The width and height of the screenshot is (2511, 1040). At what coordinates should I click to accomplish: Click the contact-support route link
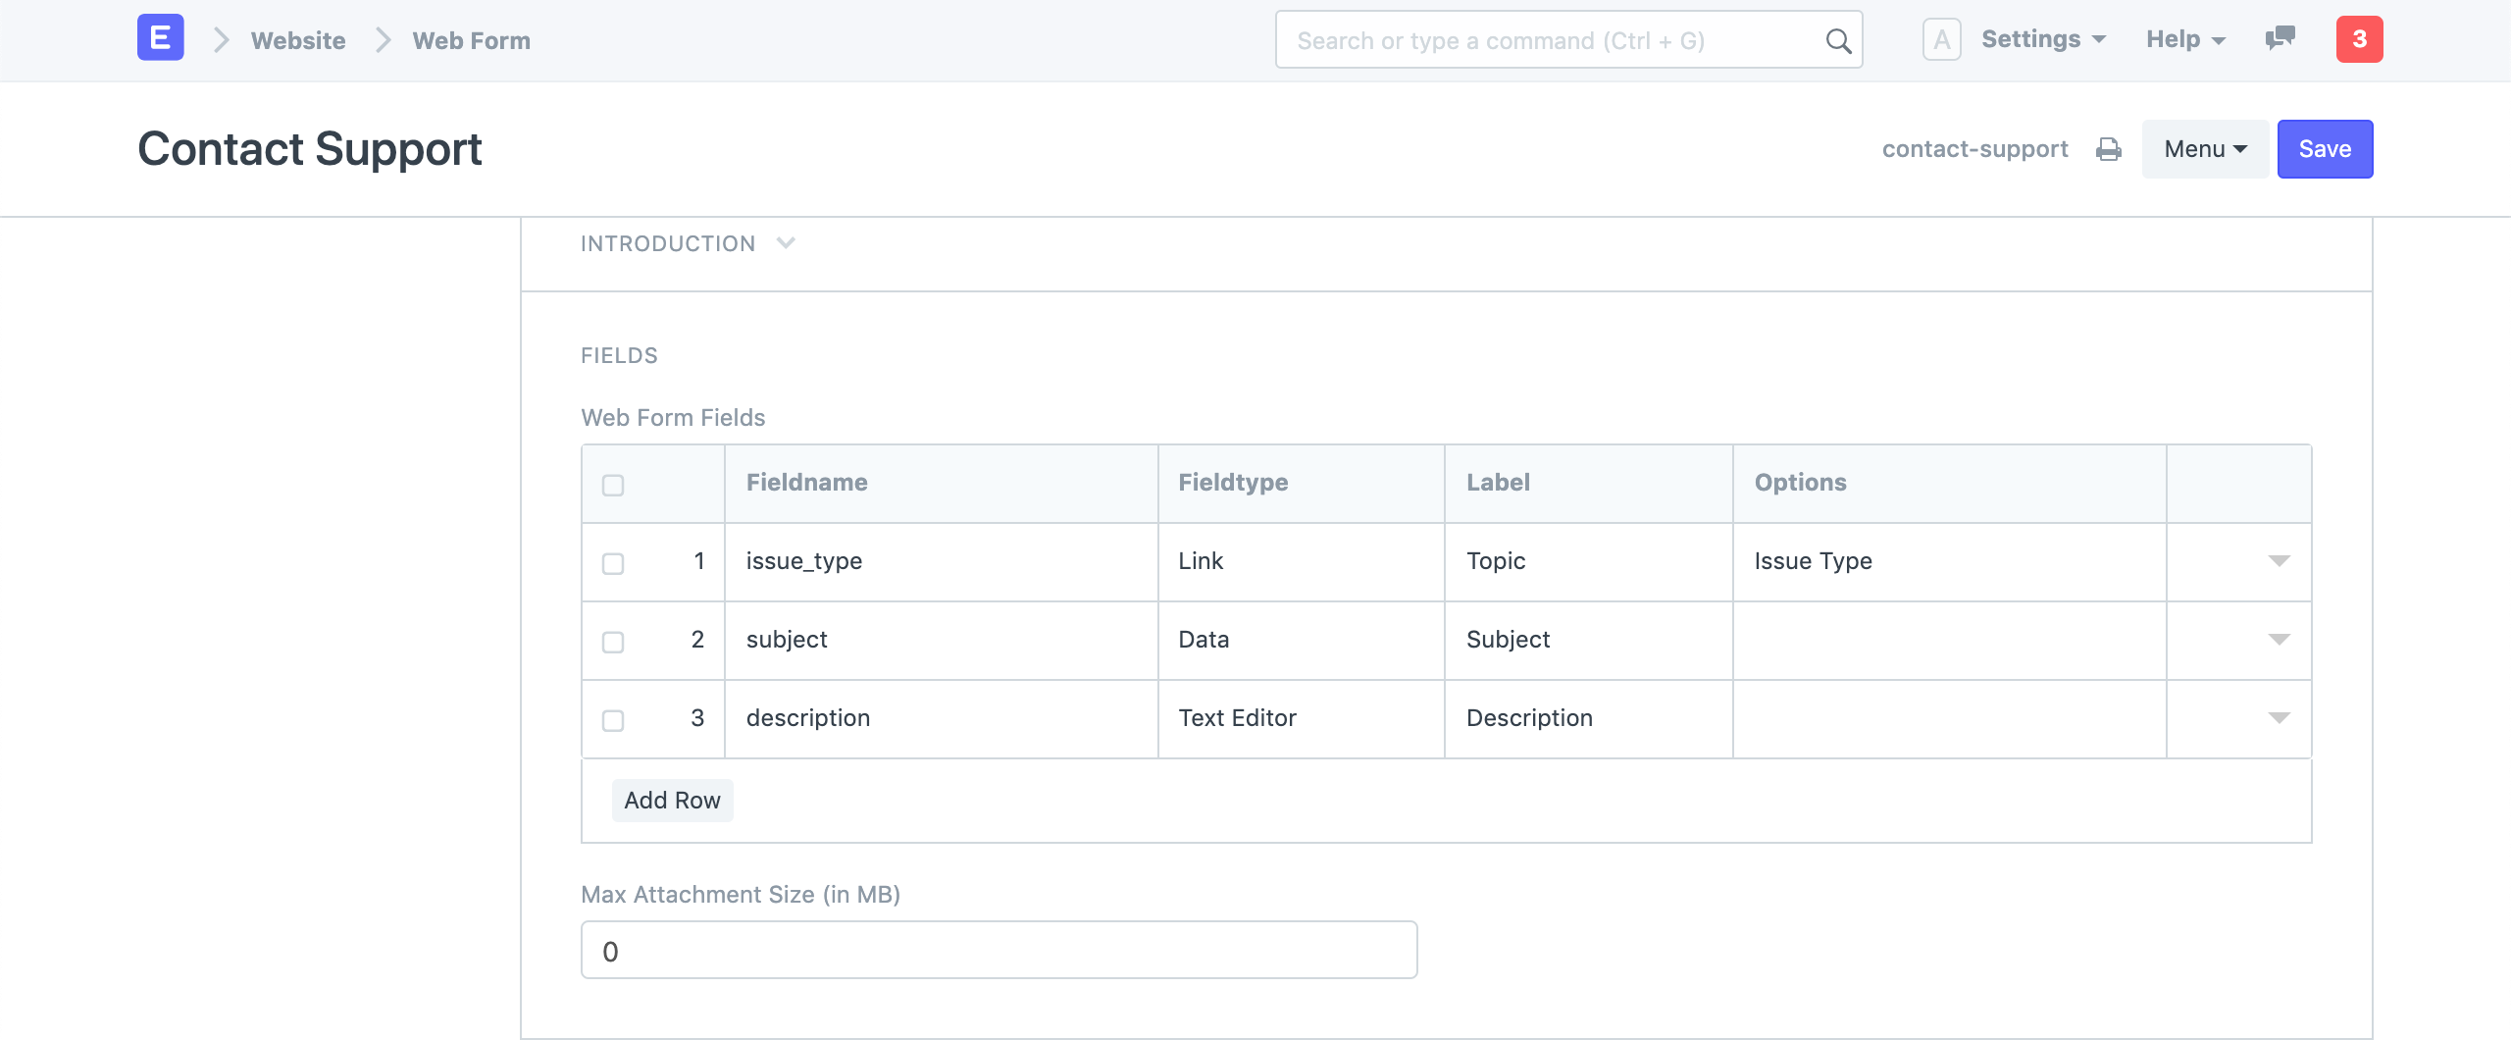point(1975,148)
